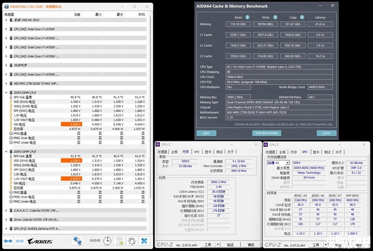Expand MSI MPG Z790 EDGE TI MAX node
Screen dimensions: 373x251
click(x=6, y=83)
